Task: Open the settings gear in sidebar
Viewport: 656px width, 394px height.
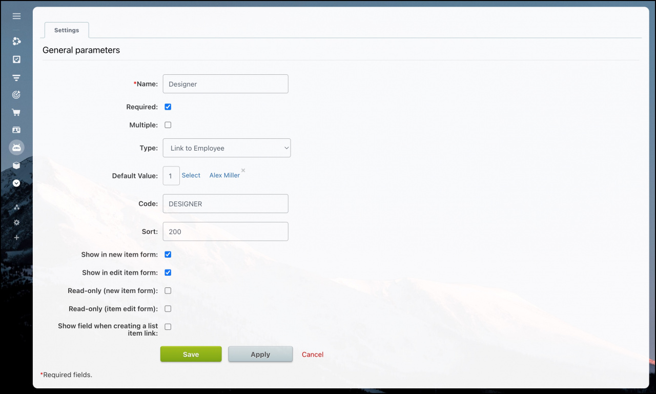Action: (x=16, y=222)
